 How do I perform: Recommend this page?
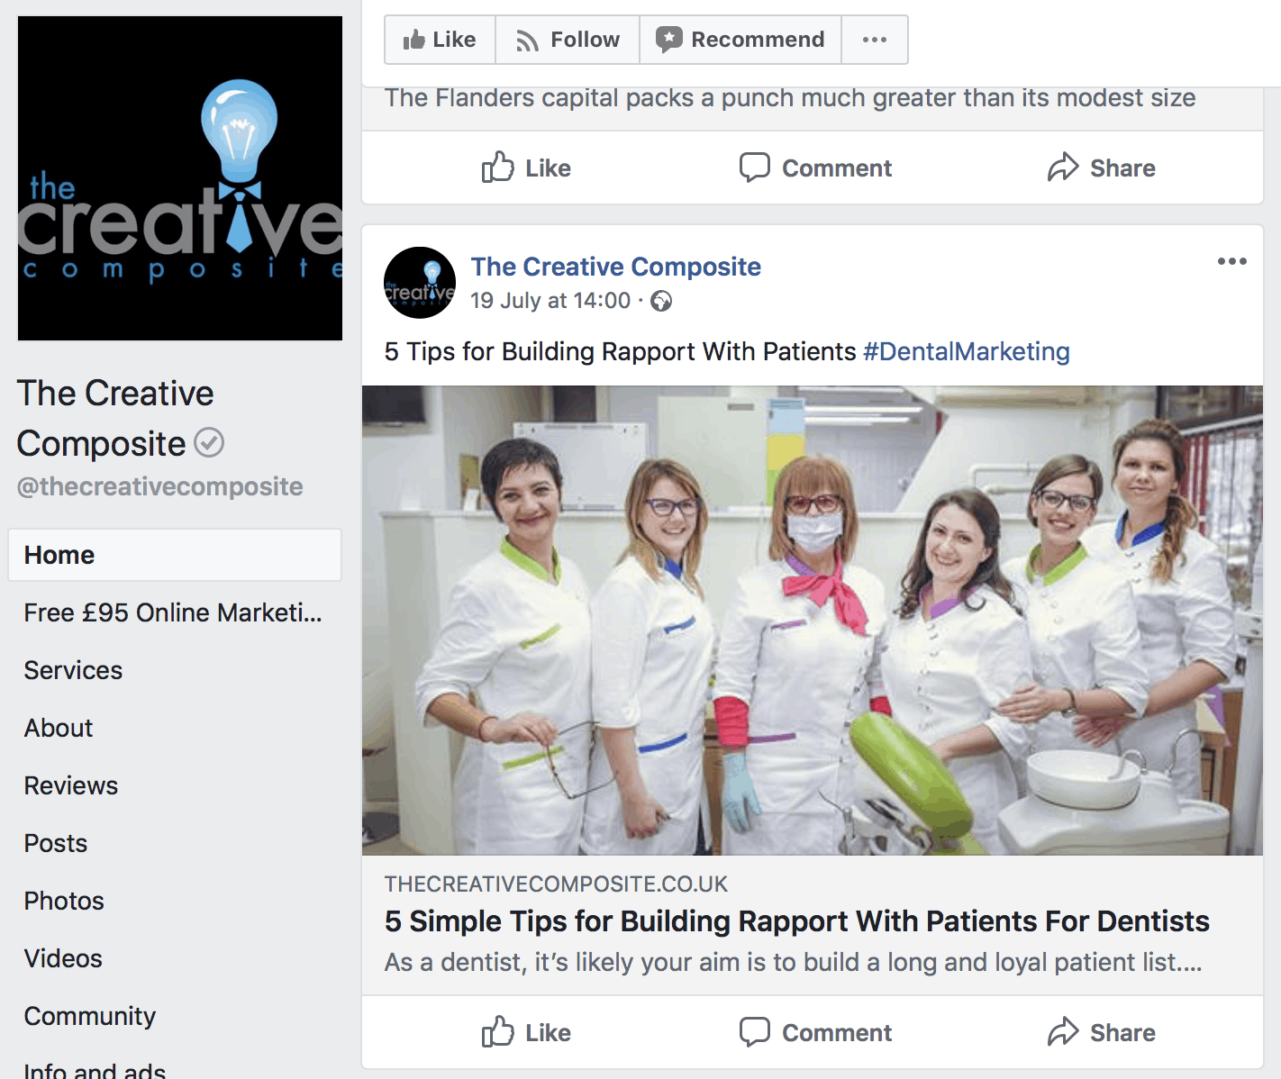tap(740, 40)
